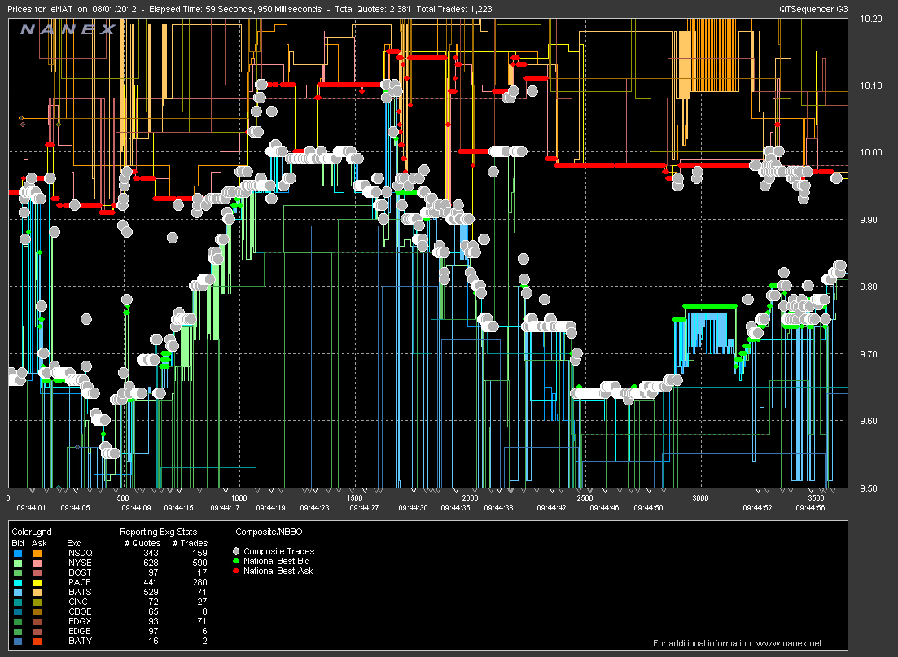
Task: Click the BATS quotes count 529
Action: click(x=151, y=592)
